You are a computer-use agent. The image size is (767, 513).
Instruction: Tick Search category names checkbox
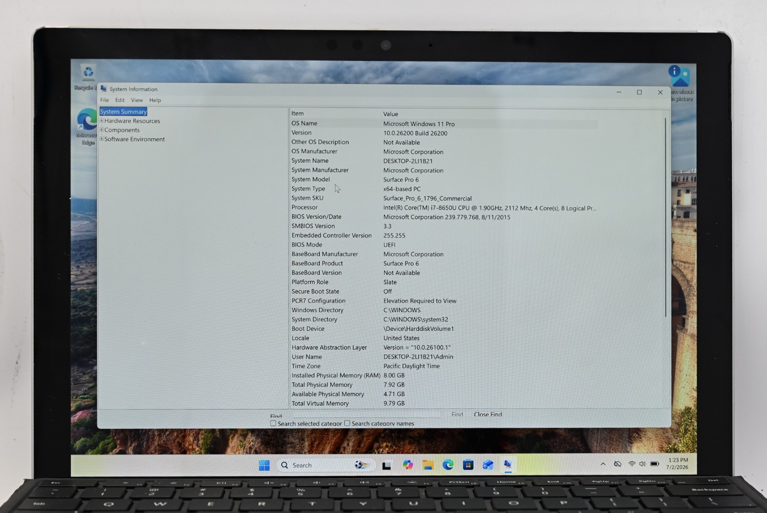[347, 423]
